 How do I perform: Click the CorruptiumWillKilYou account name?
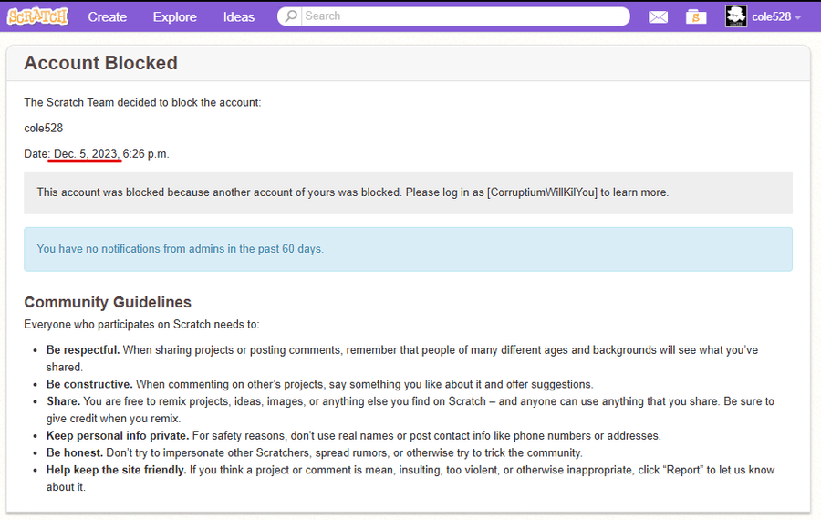542,192
